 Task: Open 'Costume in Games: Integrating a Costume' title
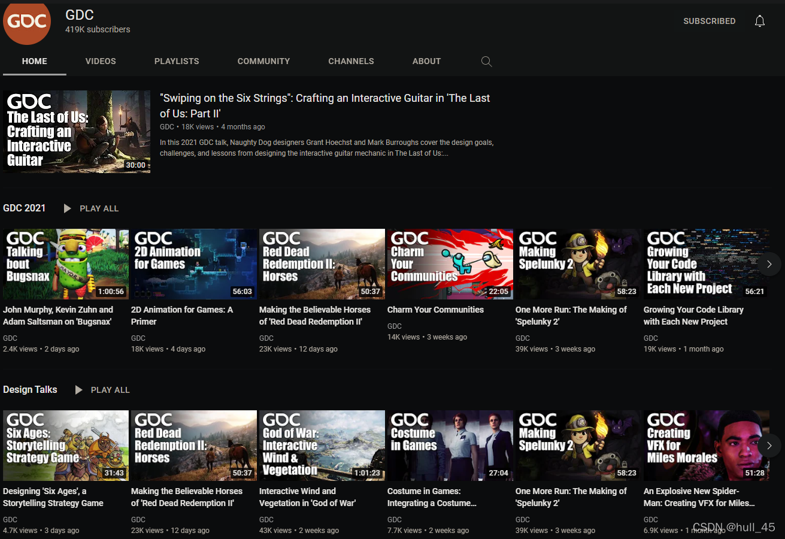(x=432, y=497)
